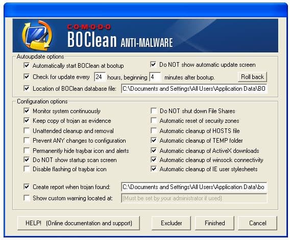Check Do NOT shut down File Shares
This screenshot has width=290, height=240.
[x=154, y=111]
